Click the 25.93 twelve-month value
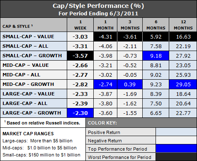The height and width of the screenshot is (161, 197). [x=183, y=75]
